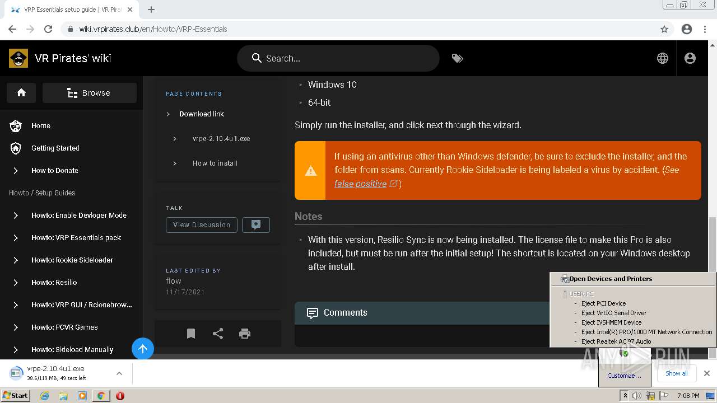Screen dimensions: 717x403
Task: Open the clock showing 7:08 PM
Action: click(x=688, y=396)
